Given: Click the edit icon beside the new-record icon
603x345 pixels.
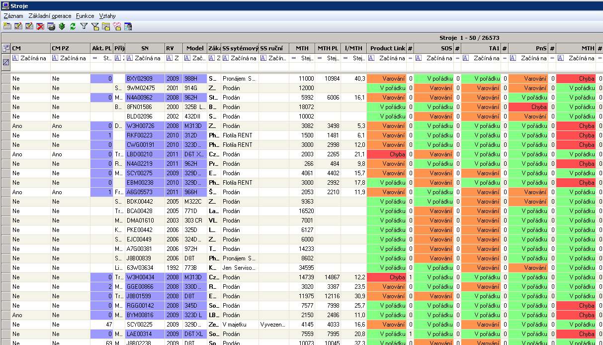Looking at the screenshot, I should click(x=18, y=26).
